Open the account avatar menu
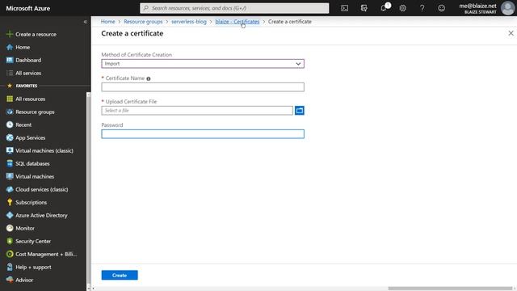517x291 pixels. click(507, 8)
